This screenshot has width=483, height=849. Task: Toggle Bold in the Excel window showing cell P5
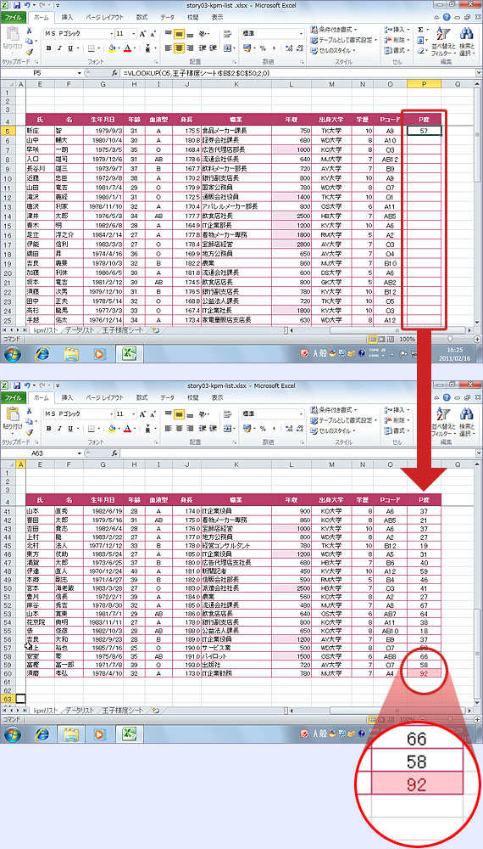[48, 48]
